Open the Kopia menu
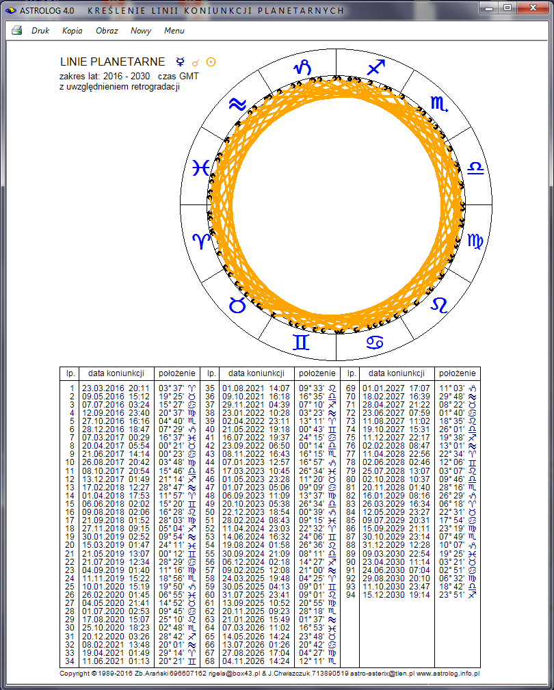Screen dimensions: 554x690 coord(72,31)
